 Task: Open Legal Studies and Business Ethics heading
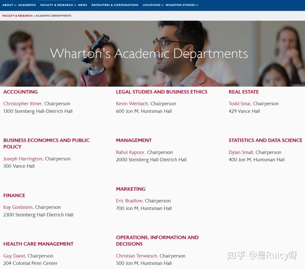162,92
